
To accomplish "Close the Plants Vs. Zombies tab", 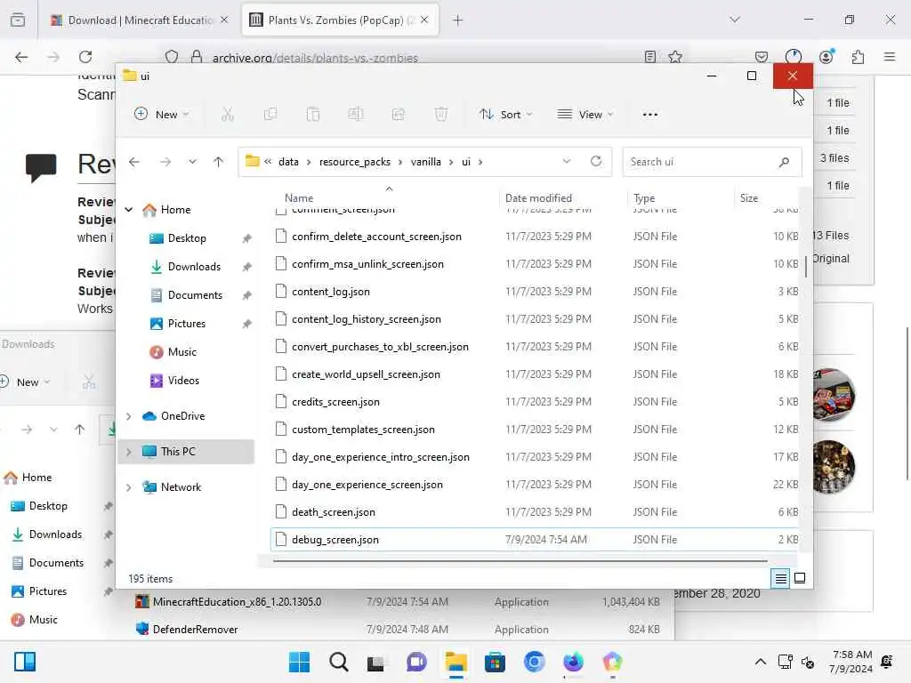I will click(x=424, y=20).
